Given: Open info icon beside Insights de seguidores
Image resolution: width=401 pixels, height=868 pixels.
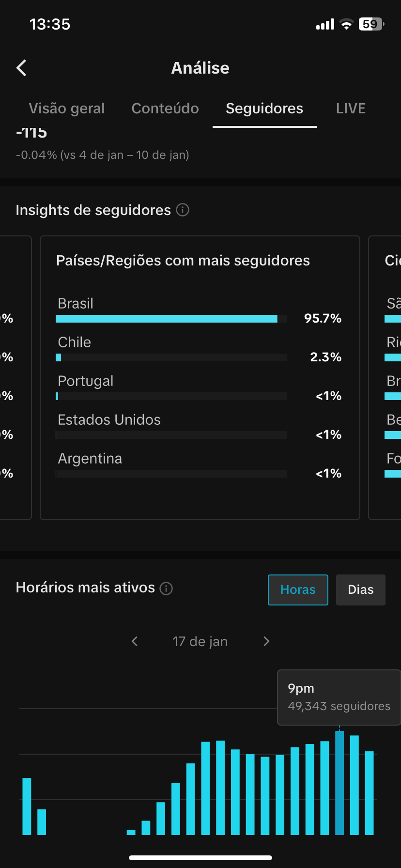Looking at the screenshot, I should tap(183, 210).
